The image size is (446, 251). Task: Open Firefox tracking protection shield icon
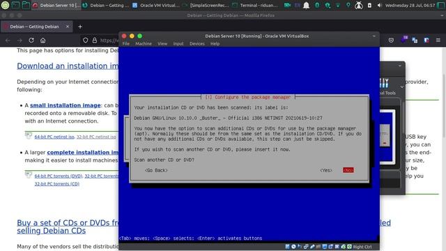coord(85,40)
